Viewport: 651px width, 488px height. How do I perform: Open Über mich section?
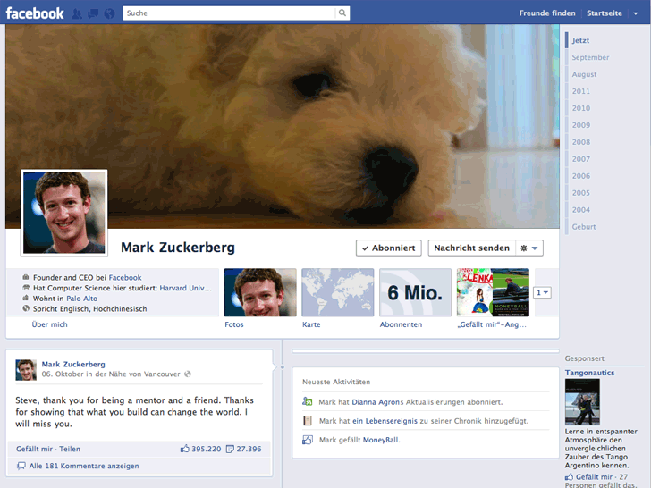[x=49, y=324]
